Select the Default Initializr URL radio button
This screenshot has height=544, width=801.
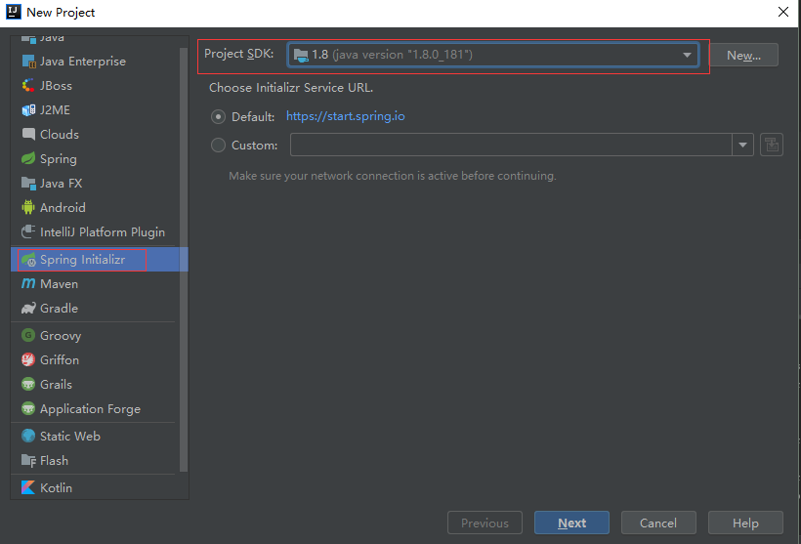click(x=218, y=117)
